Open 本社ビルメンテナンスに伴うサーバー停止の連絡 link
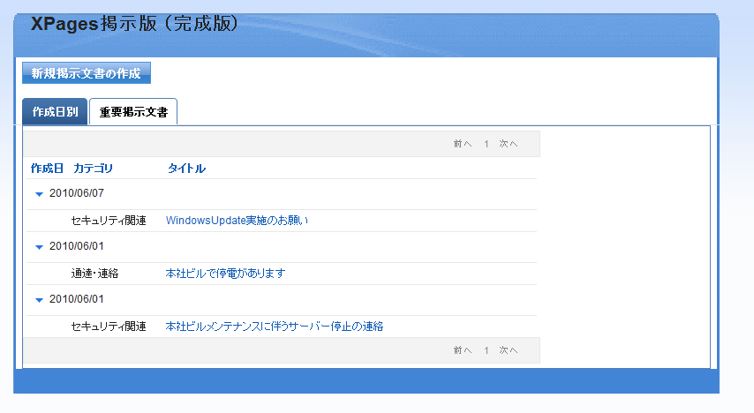The image size is (754, 413). click(x=274, y=327)
